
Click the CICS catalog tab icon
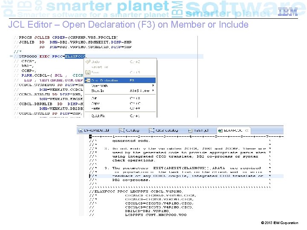151,130
